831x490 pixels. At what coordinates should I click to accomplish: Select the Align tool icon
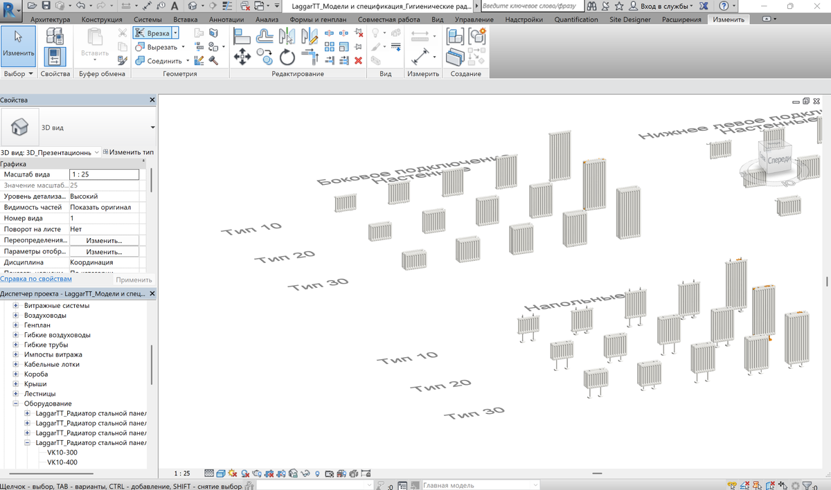[x=242, y=36]
